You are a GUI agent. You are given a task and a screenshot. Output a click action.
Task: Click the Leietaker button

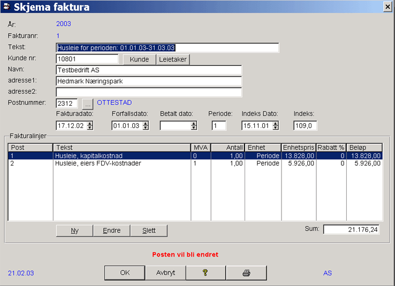click(173, 59)
